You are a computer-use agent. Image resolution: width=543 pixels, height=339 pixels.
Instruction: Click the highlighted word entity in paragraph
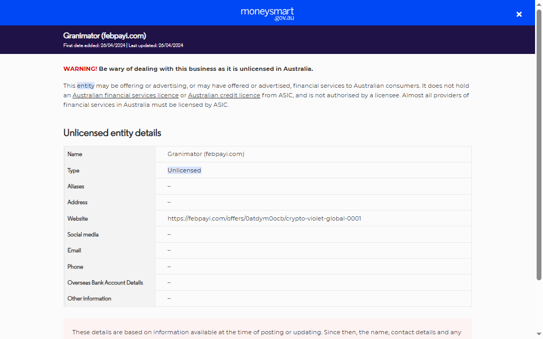pyautogui.click(x=85, y=86)
